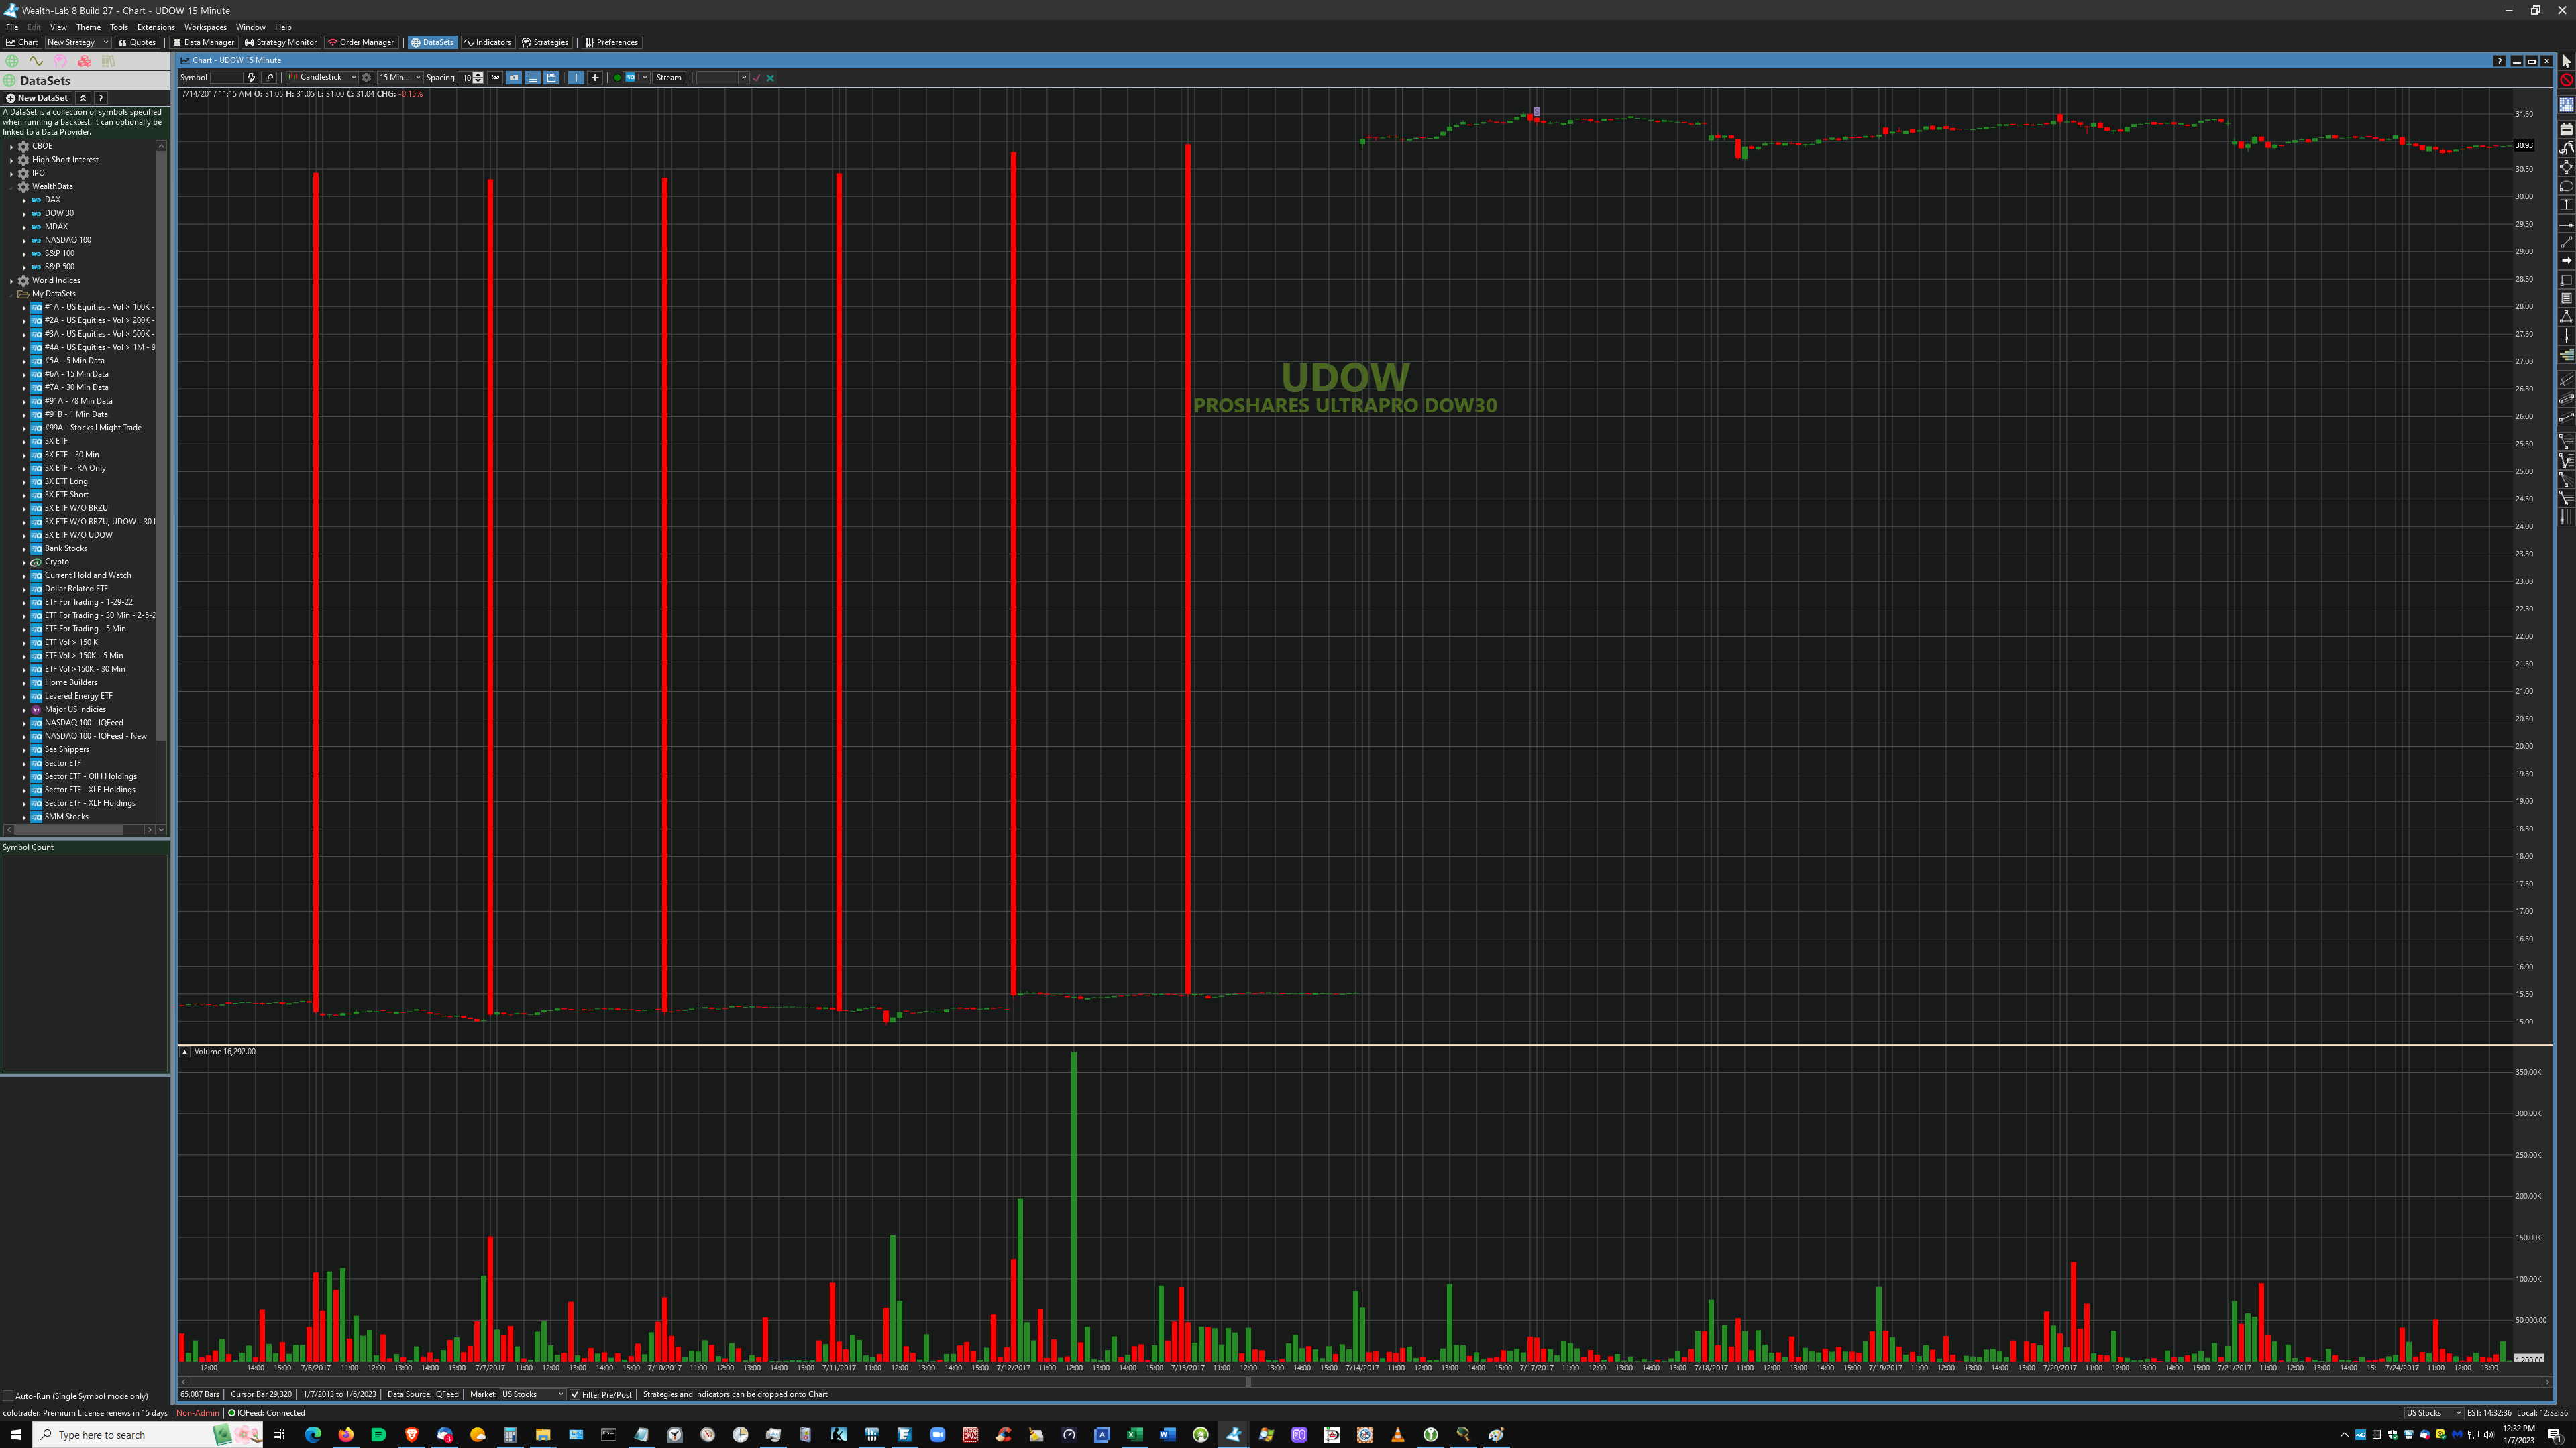Collapse all datasets with double-chevron button
This screenshot has height=1448, width=2576.
point(83,98)
